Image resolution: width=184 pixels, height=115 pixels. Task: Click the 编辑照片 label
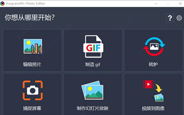(32, 64)
